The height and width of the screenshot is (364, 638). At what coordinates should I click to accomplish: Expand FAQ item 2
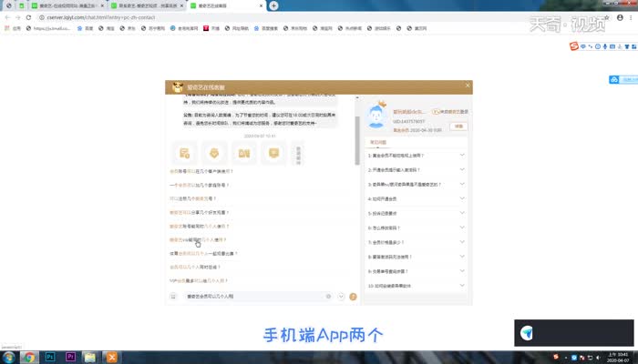(416, 170)
